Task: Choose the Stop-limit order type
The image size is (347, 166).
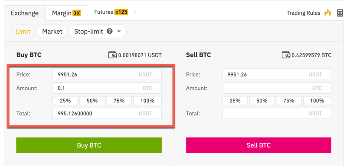Action: tap(88, 32)
